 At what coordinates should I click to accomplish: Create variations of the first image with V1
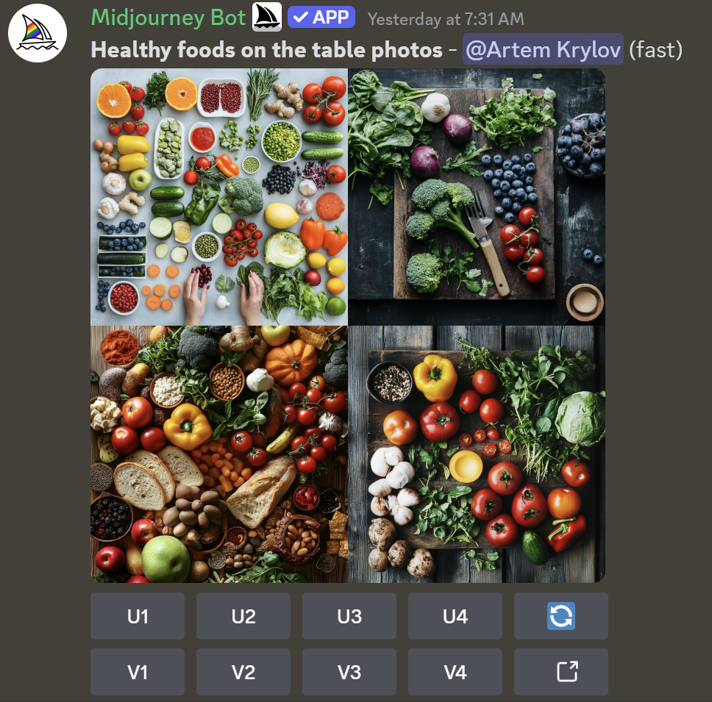point(138,672)
